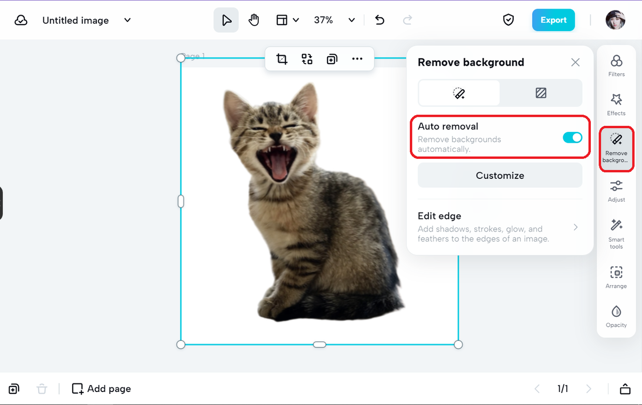The height and width of the screenshot is (405, 642).
Task: Open the Untitled image name dropdown
Action: 127,20
